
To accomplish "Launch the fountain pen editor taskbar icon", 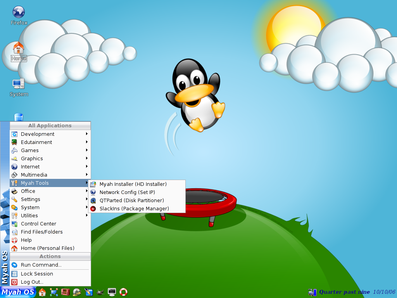I will pyautogui.click(x=89, y=292).
